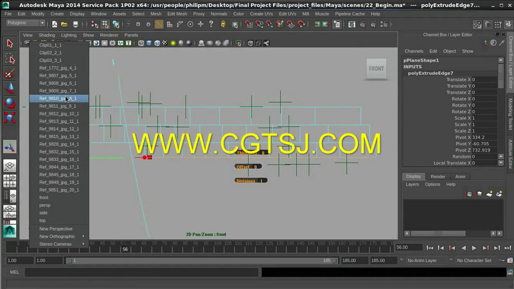Open the Edit Mesh menu
Screen dimensions: 514x289
pyautogui.click(x=177, y=13)
